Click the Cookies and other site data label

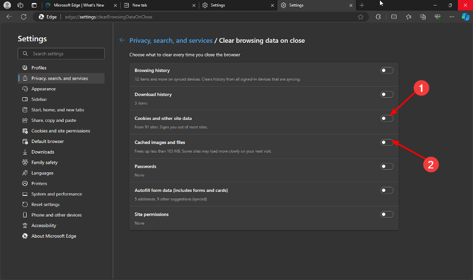point(163,118)
